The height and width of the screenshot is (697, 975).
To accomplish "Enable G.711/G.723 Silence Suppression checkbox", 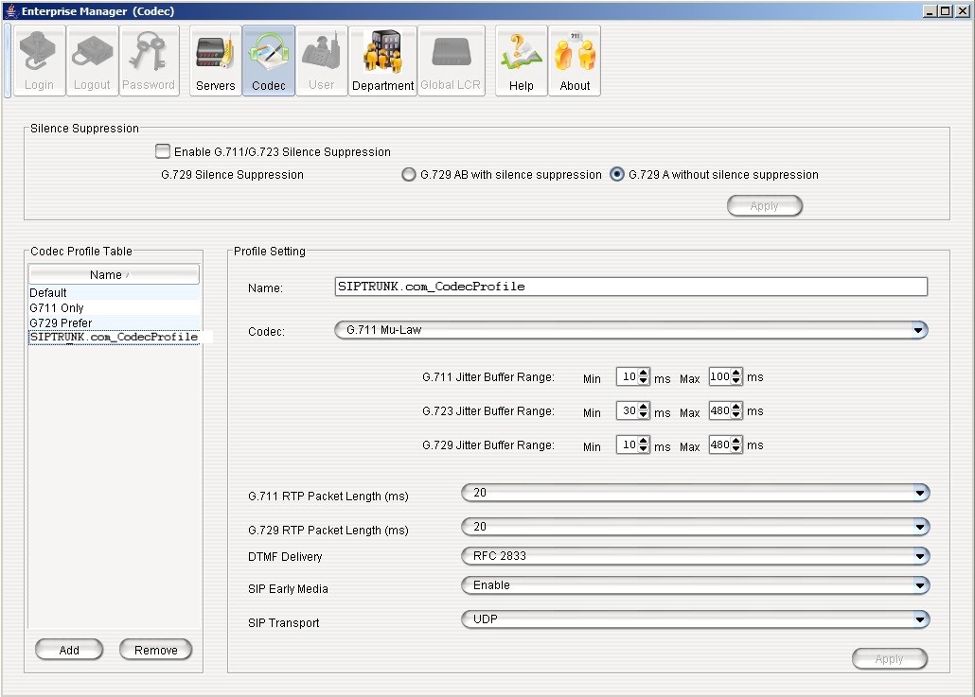I will (163, 151).
